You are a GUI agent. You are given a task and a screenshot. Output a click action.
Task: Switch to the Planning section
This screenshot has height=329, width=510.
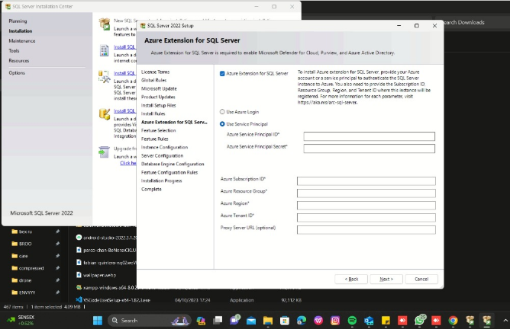(x=18, y=21)
